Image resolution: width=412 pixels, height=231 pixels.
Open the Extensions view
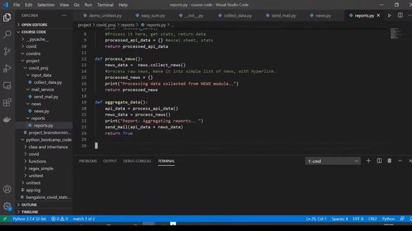point(7,103)
